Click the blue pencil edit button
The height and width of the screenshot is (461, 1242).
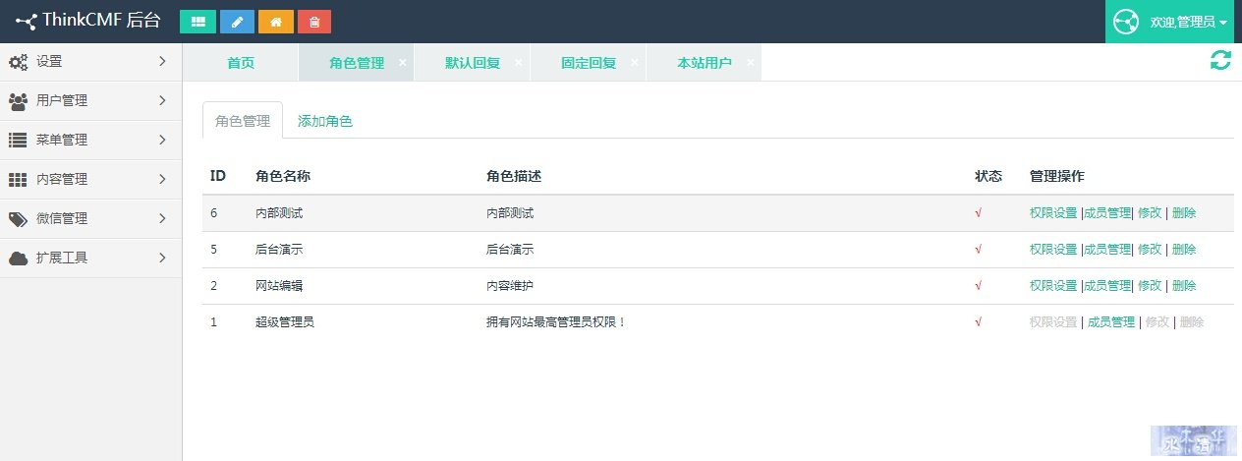coord(237,22)
